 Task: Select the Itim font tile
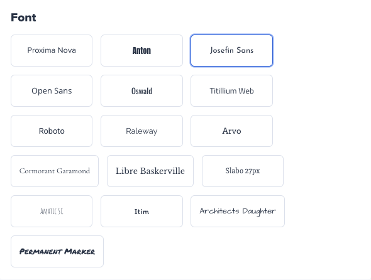coord(141,211)
